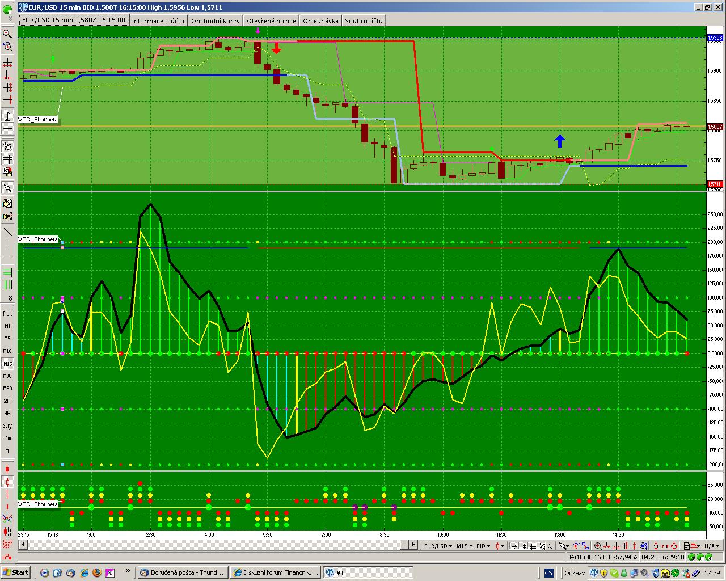Switch to Diskuzní fórum Financnik window

[276, 572]
